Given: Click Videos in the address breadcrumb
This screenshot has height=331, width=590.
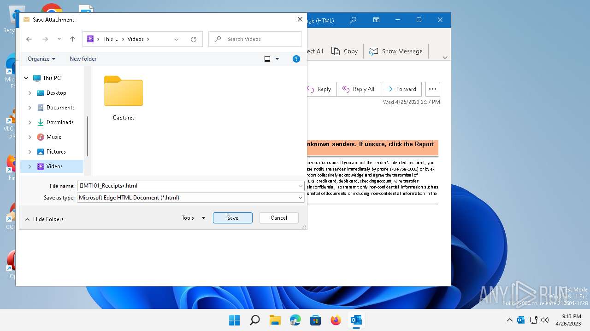Looking at the screenshot, I should [x=136, y=39].
